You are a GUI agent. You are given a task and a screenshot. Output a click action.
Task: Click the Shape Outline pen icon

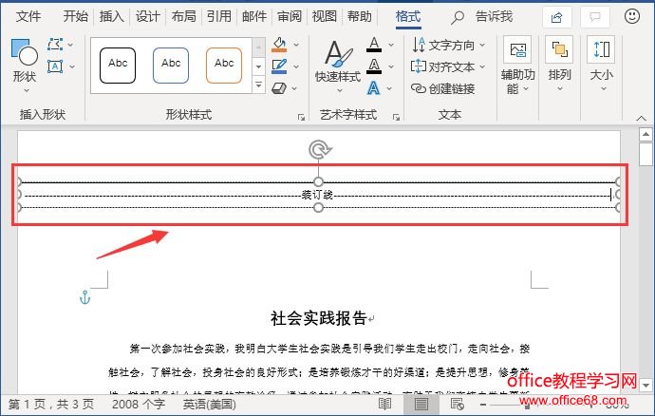pos(279,66)
